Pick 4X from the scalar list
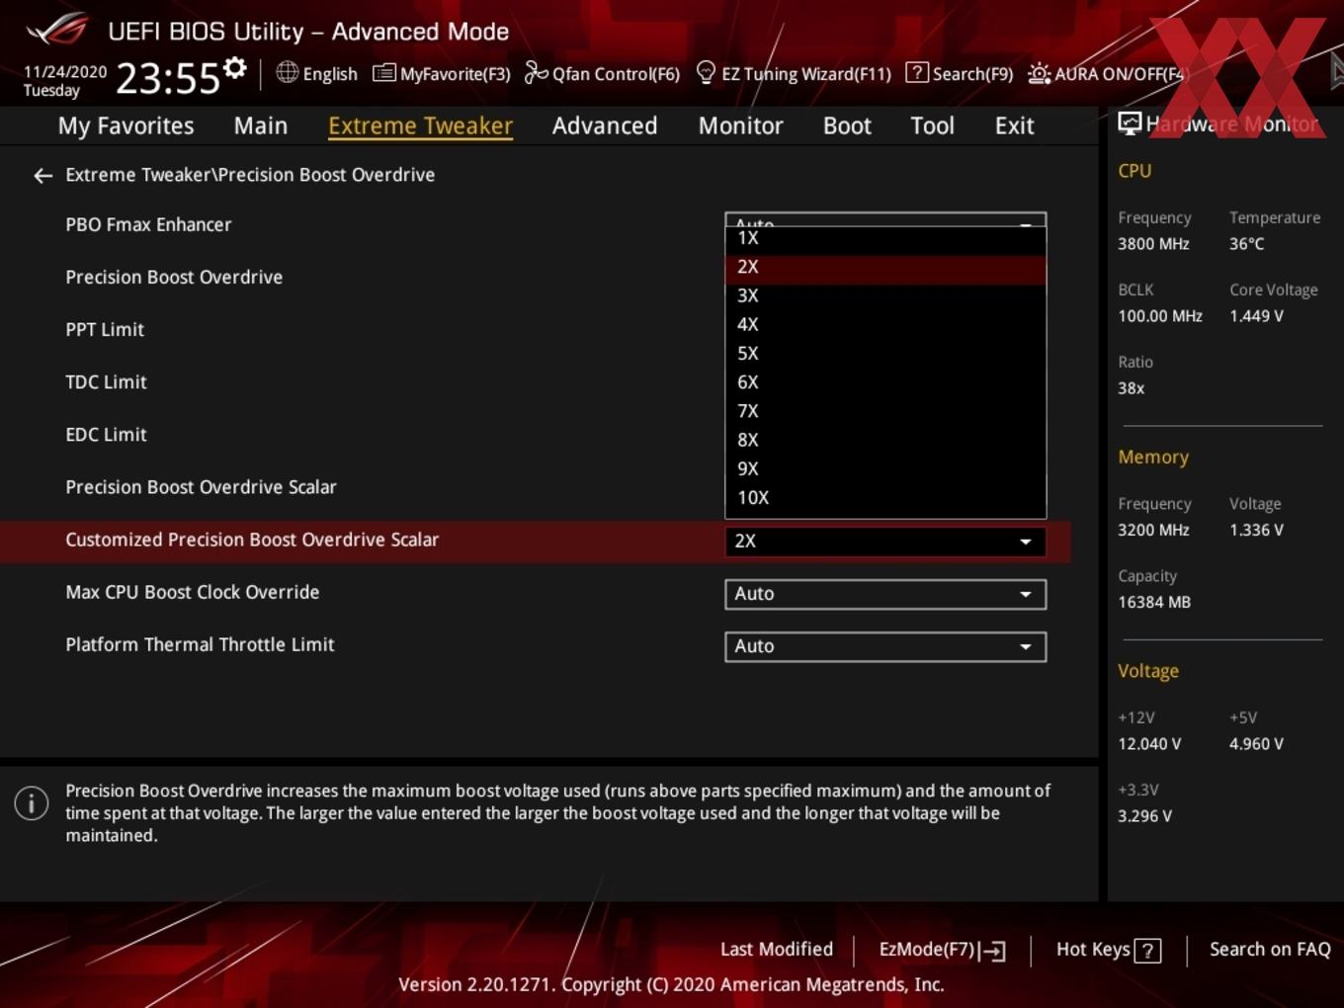 tap(885, 324)
